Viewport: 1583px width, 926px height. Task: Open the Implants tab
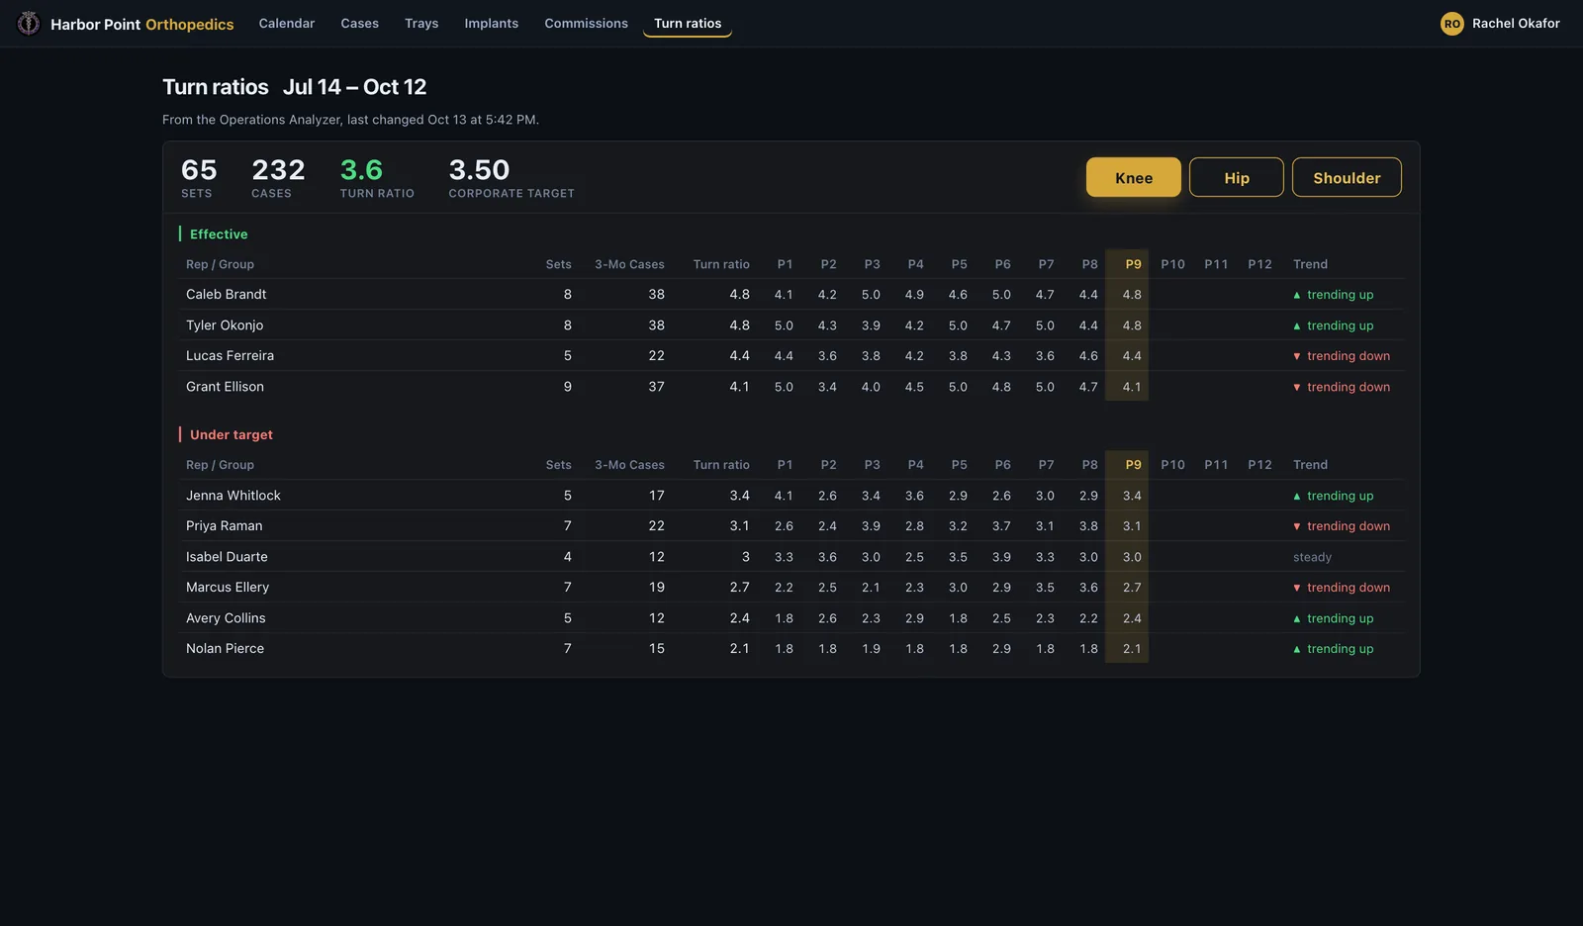pyautogui.click(x=492, y=23)
